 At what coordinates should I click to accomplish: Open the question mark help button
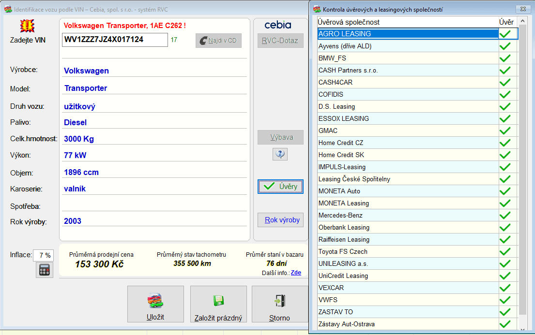pos(280,154)
